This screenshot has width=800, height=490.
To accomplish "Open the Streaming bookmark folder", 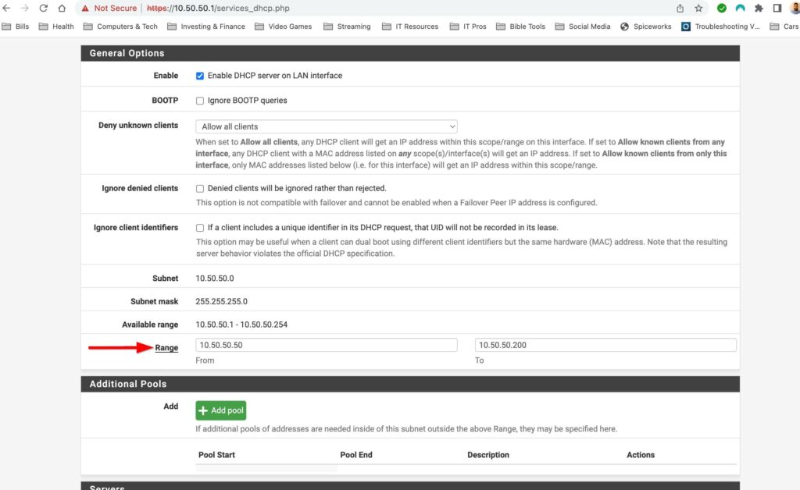I will coord(347,27).
